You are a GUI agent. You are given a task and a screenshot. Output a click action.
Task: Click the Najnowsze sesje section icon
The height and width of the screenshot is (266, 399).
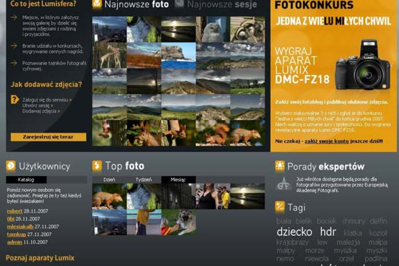pyautogui.click(x=179, y=4)
